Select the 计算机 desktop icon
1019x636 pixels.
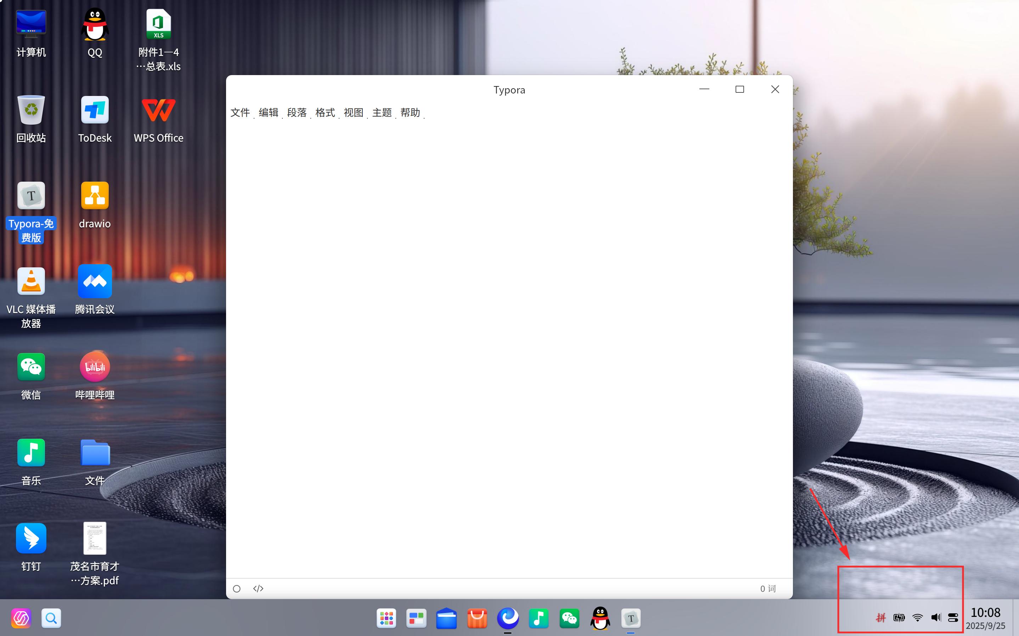click(x=31, y=34)
